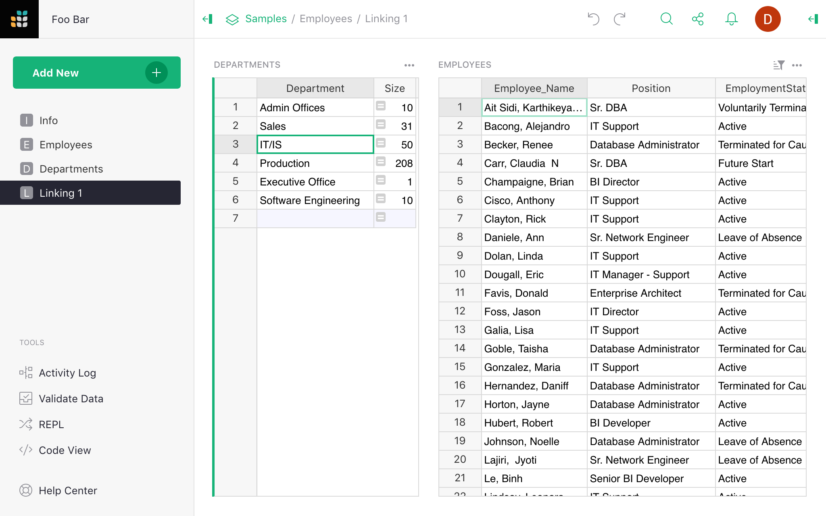
Task: Click the Position column header
Action: tap(651, 88)
